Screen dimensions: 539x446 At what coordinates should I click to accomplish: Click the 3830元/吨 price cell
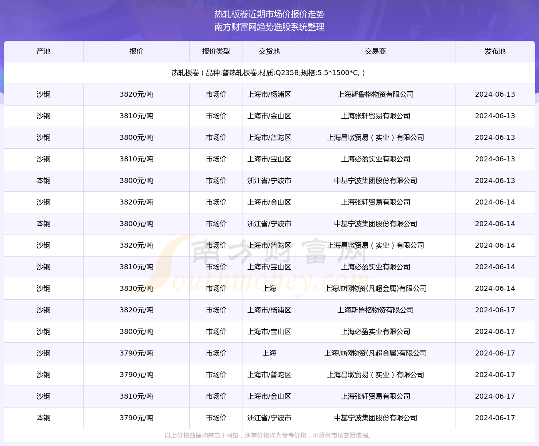pyautogui.click(x=136, y=288)
